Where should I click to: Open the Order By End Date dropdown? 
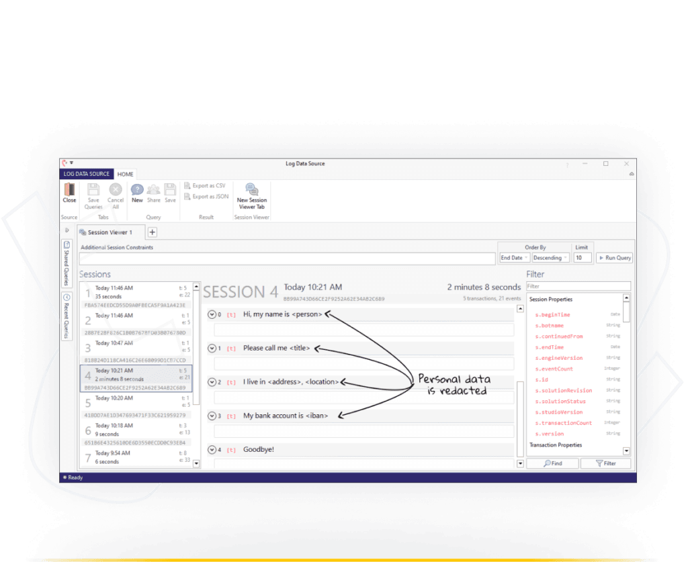point(514,257)
